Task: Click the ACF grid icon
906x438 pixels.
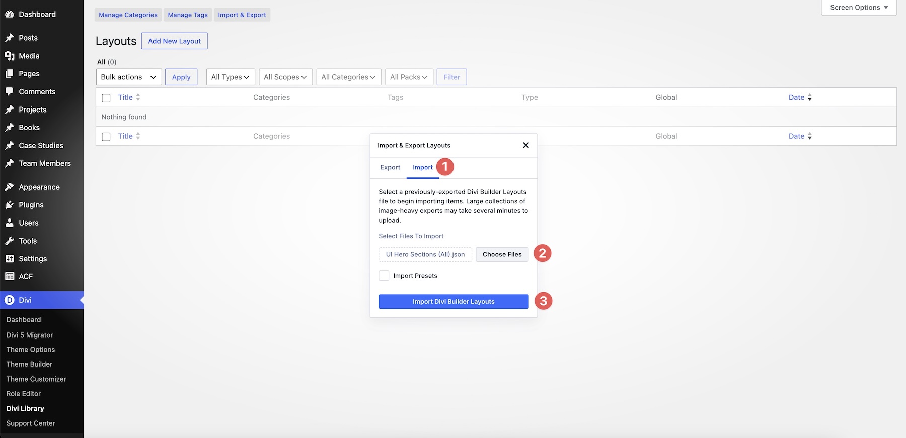Action: click(10, 276)
